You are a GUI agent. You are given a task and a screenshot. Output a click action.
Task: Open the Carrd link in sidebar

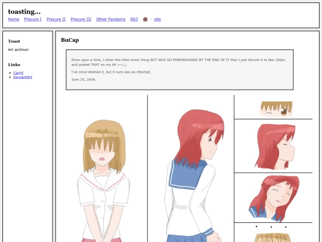point(18,73)
